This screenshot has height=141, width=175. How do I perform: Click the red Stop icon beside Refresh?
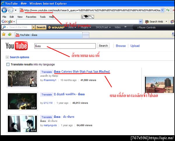tap(173, 10)
